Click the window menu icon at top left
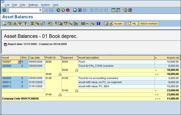 tap(3, 2)
